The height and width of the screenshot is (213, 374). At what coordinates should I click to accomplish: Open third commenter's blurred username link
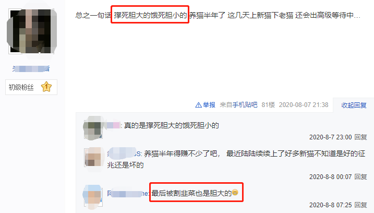(128, 193)
